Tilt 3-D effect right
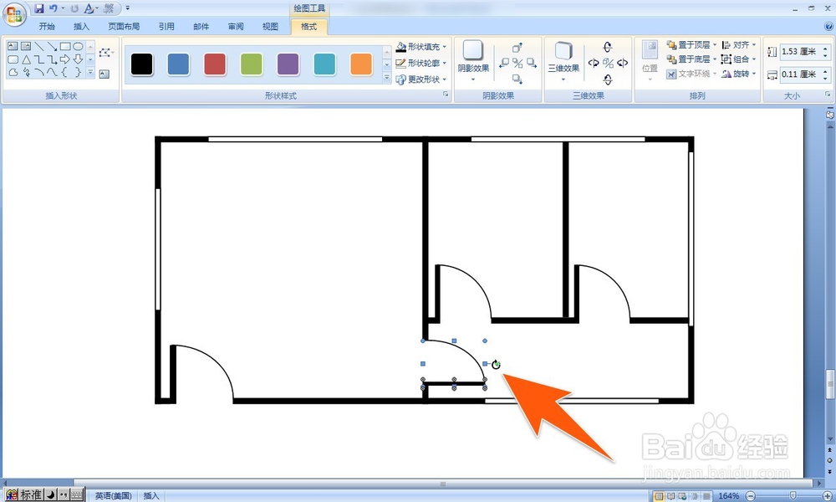The height and width of the screenshot is (502, 836). [x=622, y=63]
